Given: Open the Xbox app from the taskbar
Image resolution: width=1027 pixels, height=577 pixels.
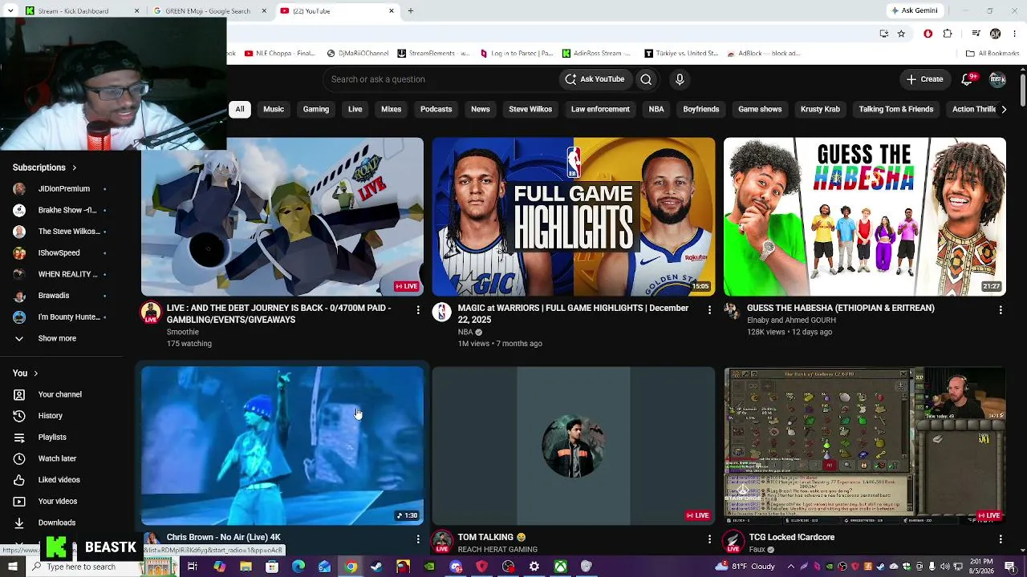Looking at the screenshot, I should tap(560, 567).
